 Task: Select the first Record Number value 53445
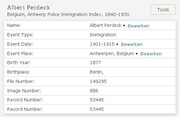pyautogui.click(x=97, y=100)
